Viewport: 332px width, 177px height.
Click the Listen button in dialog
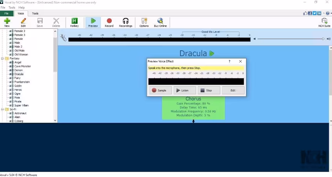(185, 90)
